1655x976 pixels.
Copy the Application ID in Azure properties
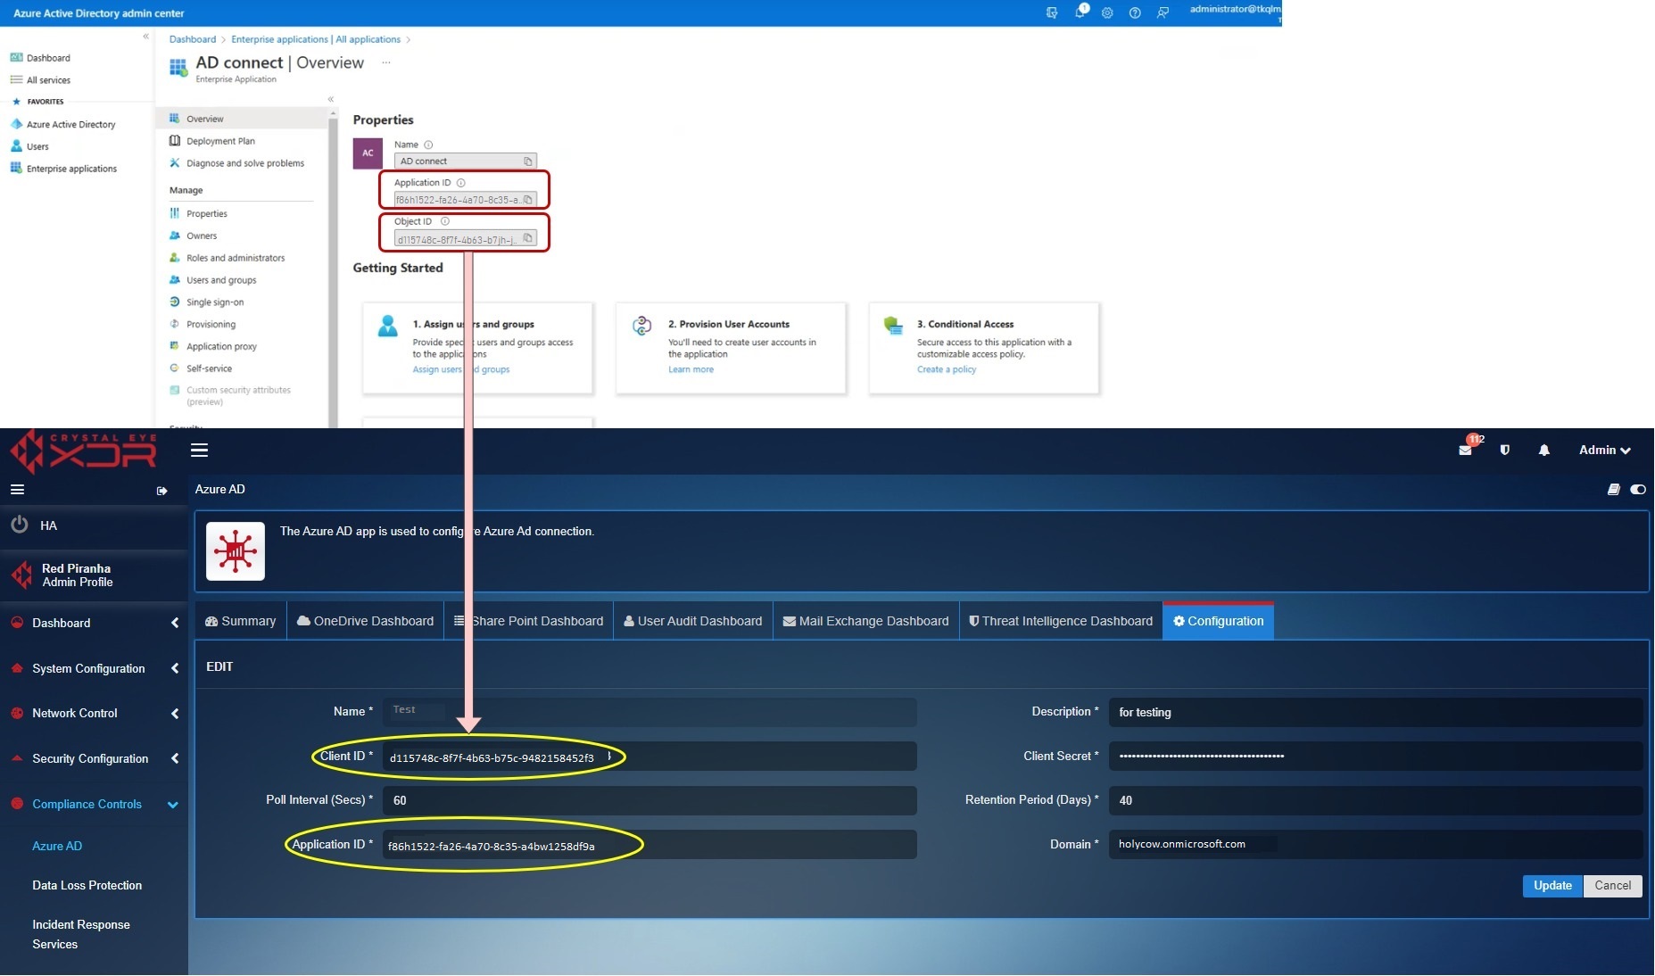(x=528, y=200)
